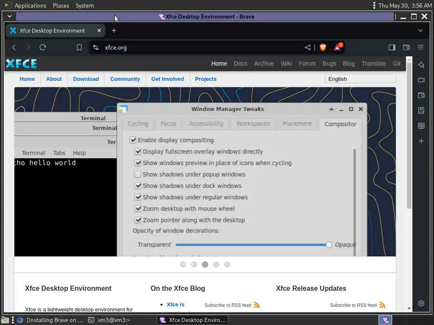The height and width of the screenshot is (325, 434).
Task: Add item with sidebar plus icon
Action: [x=421, y=141]
